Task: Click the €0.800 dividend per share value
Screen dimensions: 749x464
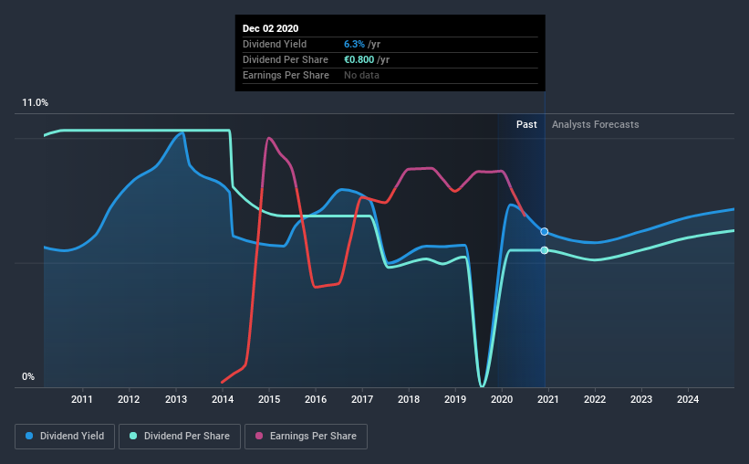Action: (359, 59)
